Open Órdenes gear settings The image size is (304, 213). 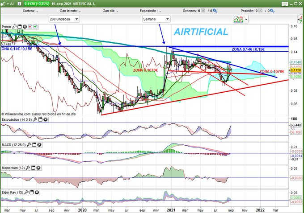coord(215,11)
